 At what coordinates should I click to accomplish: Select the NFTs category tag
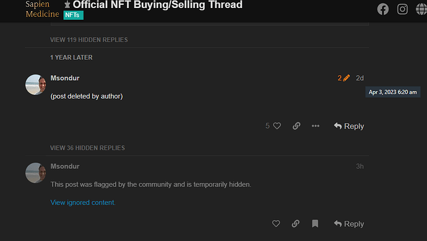tap(73, 15)
